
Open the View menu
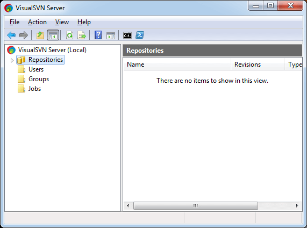[62, 22]
